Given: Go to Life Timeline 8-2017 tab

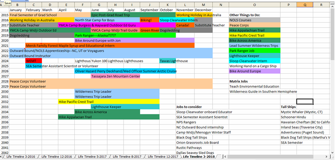Looking at the screenshot, I should click(126, 157).
